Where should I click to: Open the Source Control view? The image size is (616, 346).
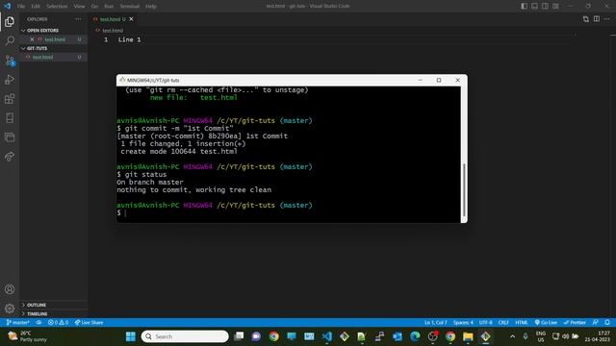pyautogui.click(x=10, y=60)
